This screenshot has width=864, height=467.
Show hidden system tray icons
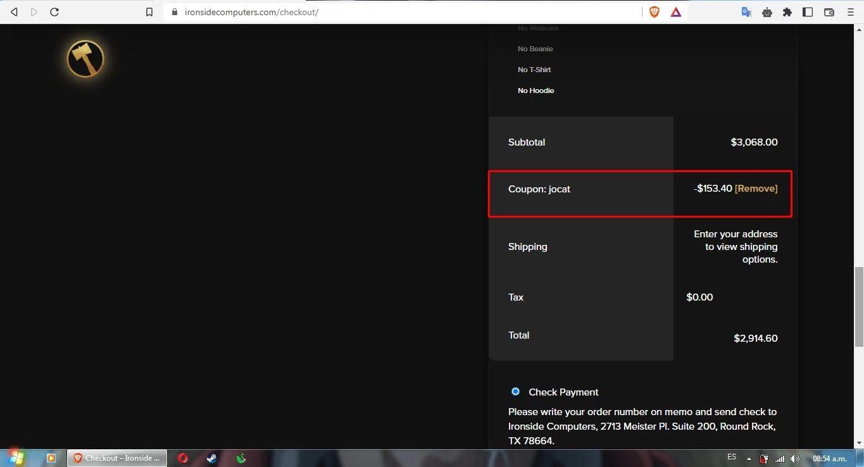[749, 458]
